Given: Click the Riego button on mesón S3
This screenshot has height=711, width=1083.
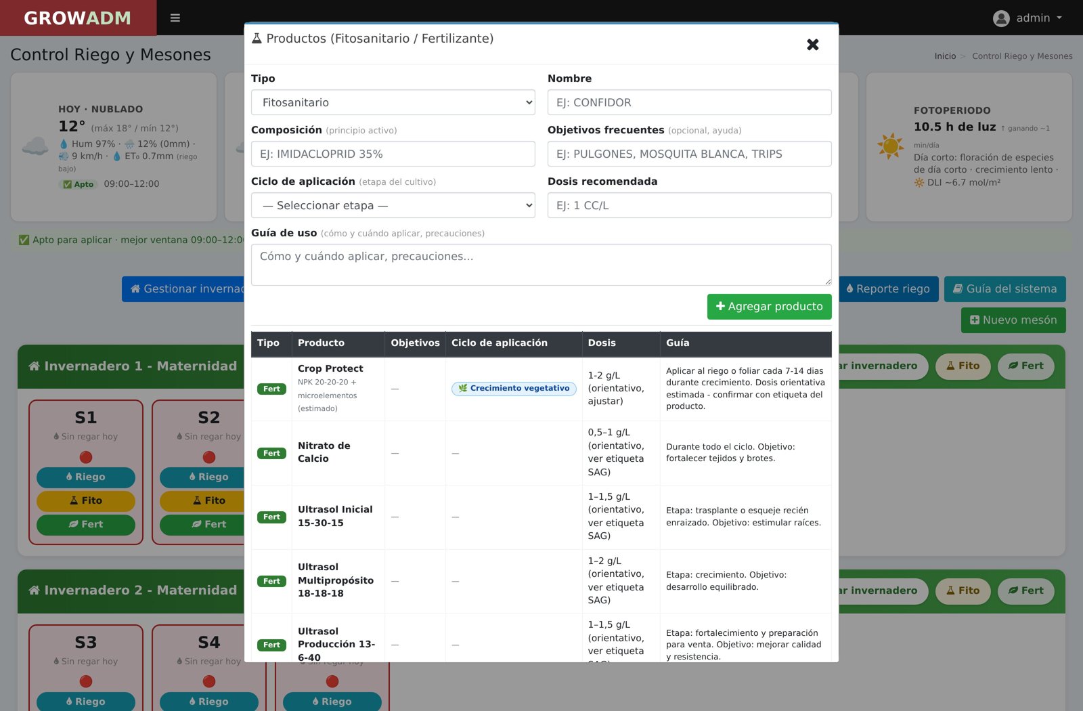Looking at the screenshot, I should [x=86, y=702].
